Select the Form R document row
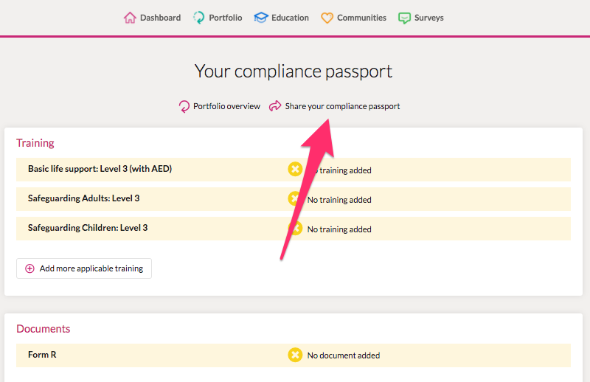 tap(294, 355)
